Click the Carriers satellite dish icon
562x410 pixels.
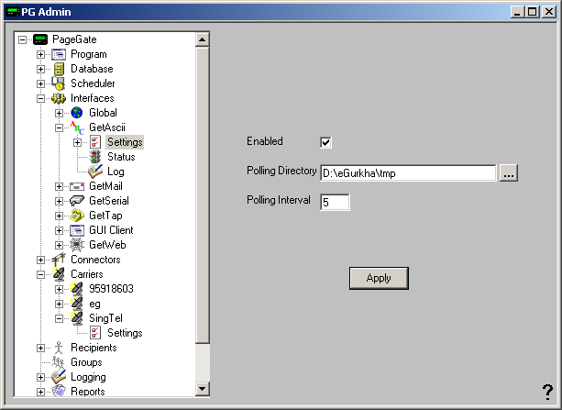(59, 274)
